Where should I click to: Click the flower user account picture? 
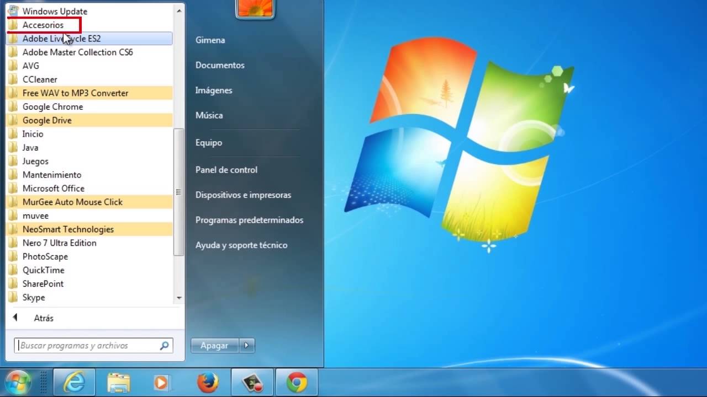tap(255, 8)
